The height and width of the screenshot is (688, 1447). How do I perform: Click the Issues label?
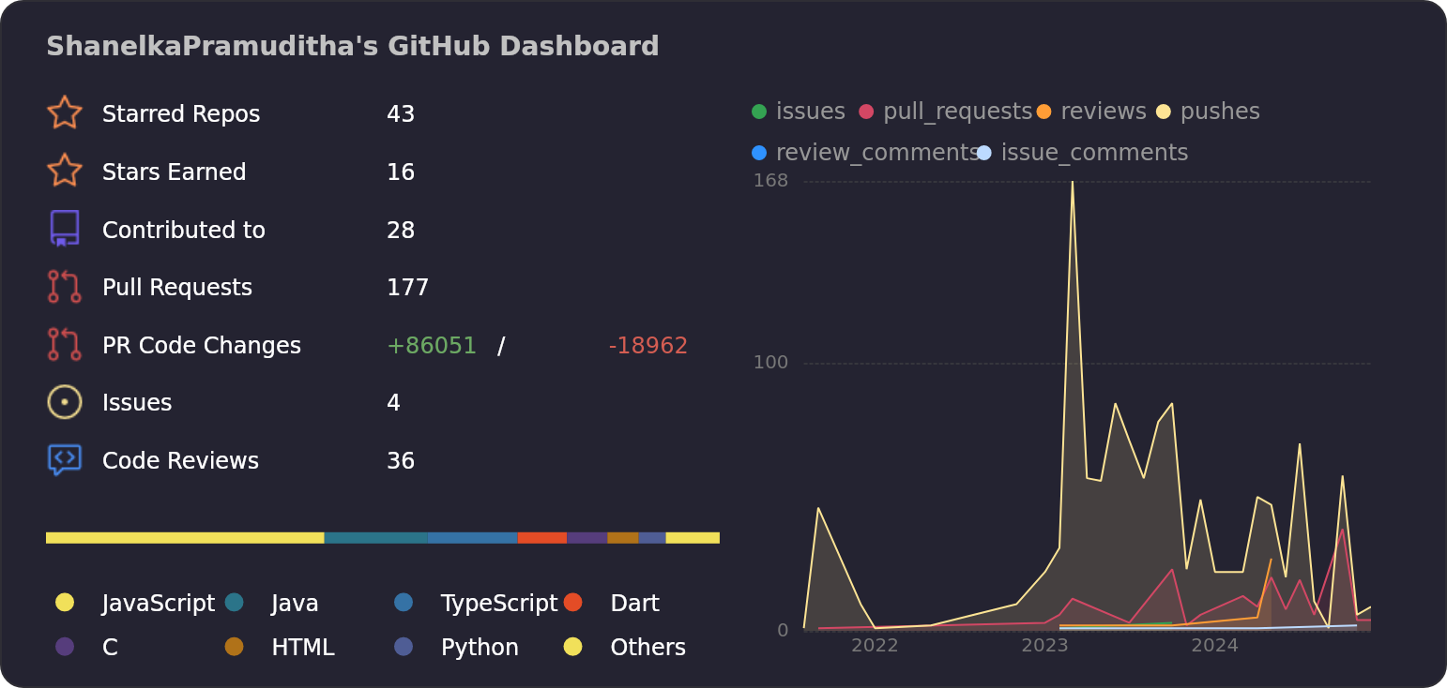(x=137, y=403)
